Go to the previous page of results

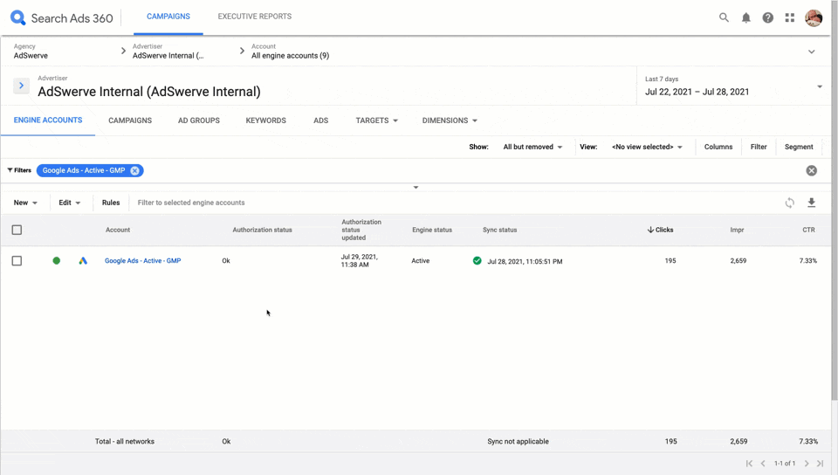pos(763,464)
